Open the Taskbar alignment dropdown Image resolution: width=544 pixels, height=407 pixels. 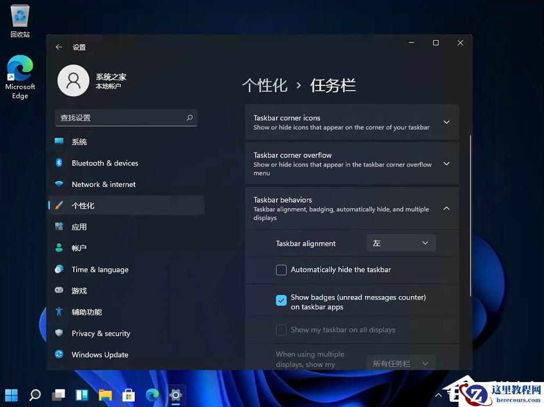click(x=400, y=243)
